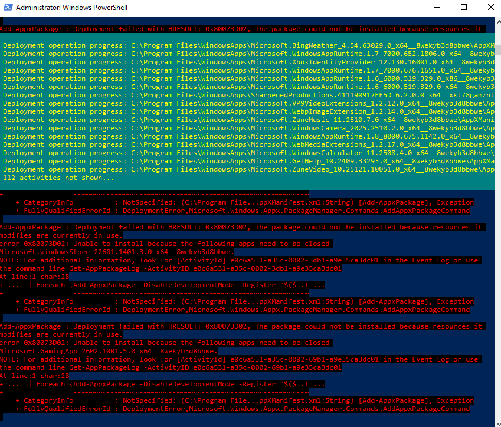Click the vertical scrollbar thumb
The height and width of the screenshot is (427, 501).
(x=498, y=50)
